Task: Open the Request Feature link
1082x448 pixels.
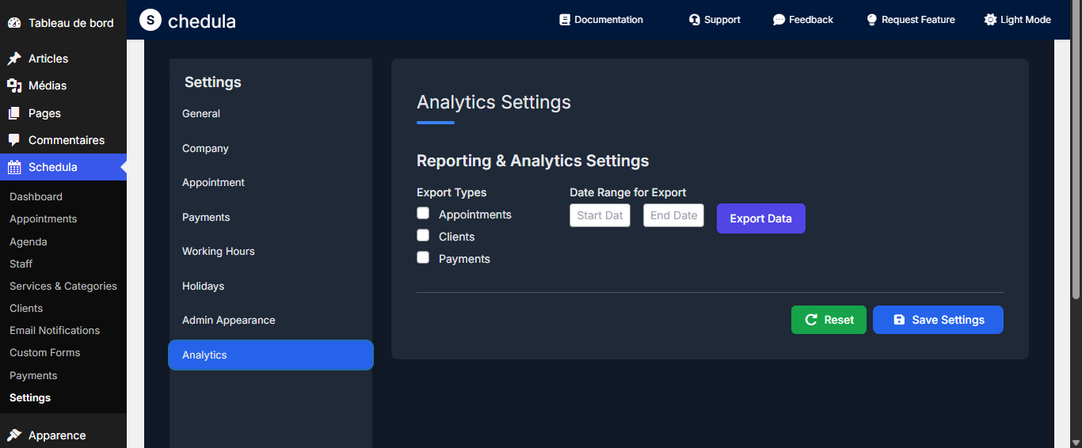Action: [x=911, y=20]
